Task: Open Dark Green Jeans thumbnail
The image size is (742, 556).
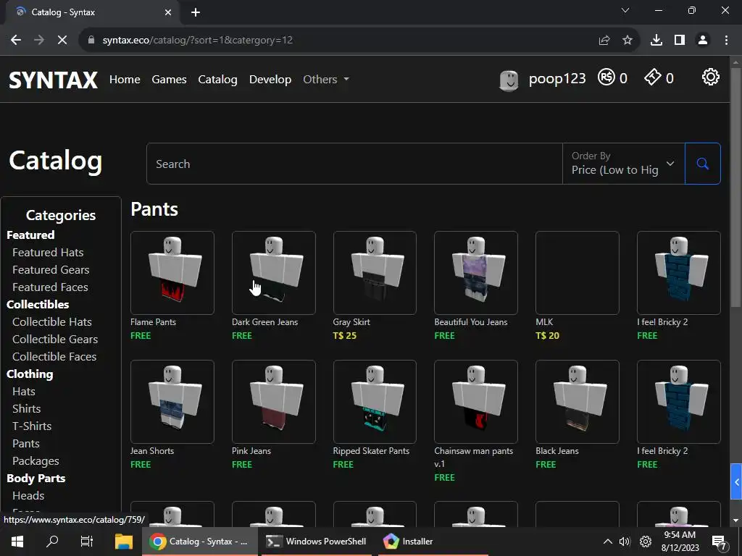Action: (x=273, y=273)
